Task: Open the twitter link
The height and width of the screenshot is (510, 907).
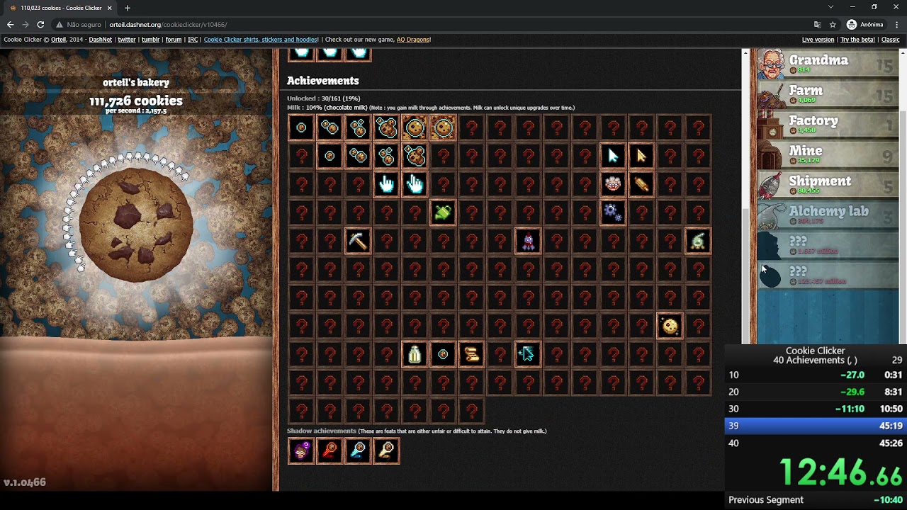Action: 127,40
